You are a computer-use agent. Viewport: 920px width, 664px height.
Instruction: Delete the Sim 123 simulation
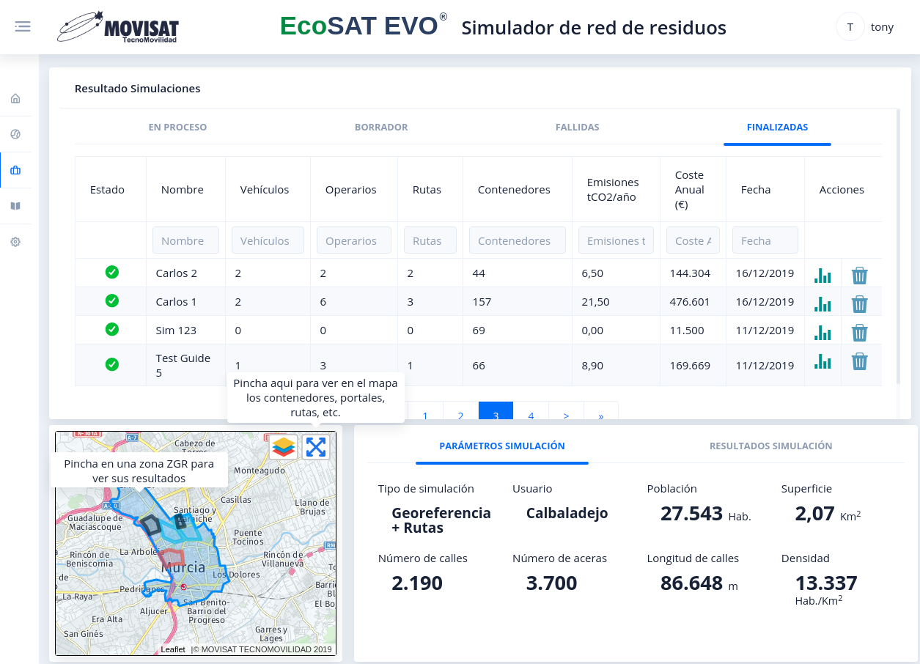(859, 333)
